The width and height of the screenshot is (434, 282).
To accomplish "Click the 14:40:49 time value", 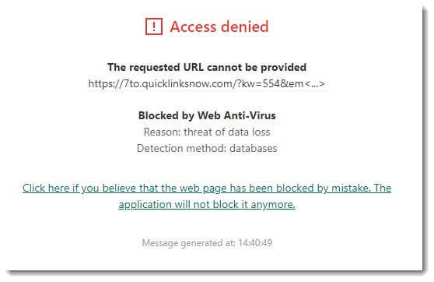I will click(x=255, y=243).
